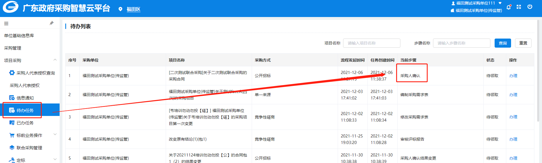
Task: Open 单位基础信息库 in sidebar
Action: coord(19,35)
